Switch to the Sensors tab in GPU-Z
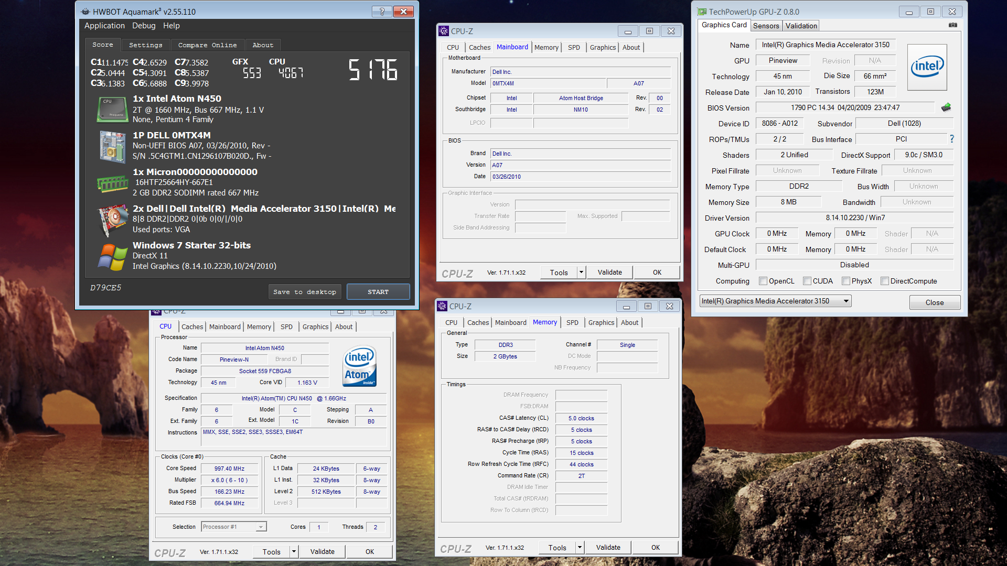Viewport: 1007px width, 566px height. pos(766,26)
